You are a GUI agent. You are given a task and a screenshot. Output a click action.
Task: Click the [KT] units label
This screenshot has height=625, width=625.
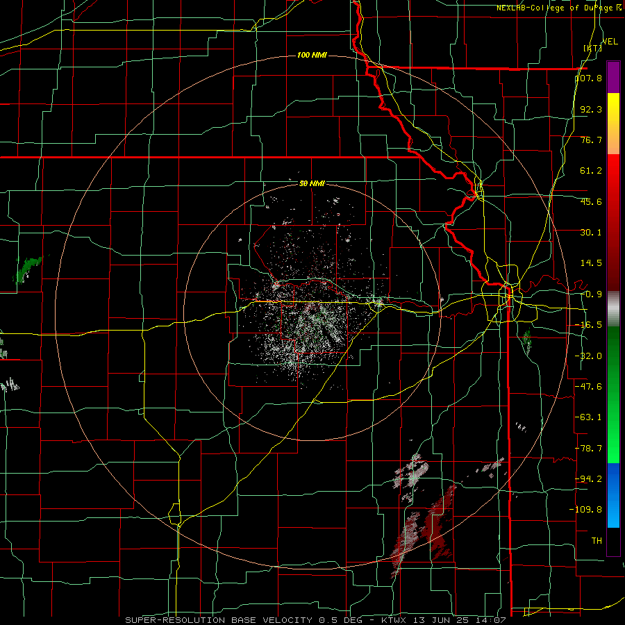[592, 48]
